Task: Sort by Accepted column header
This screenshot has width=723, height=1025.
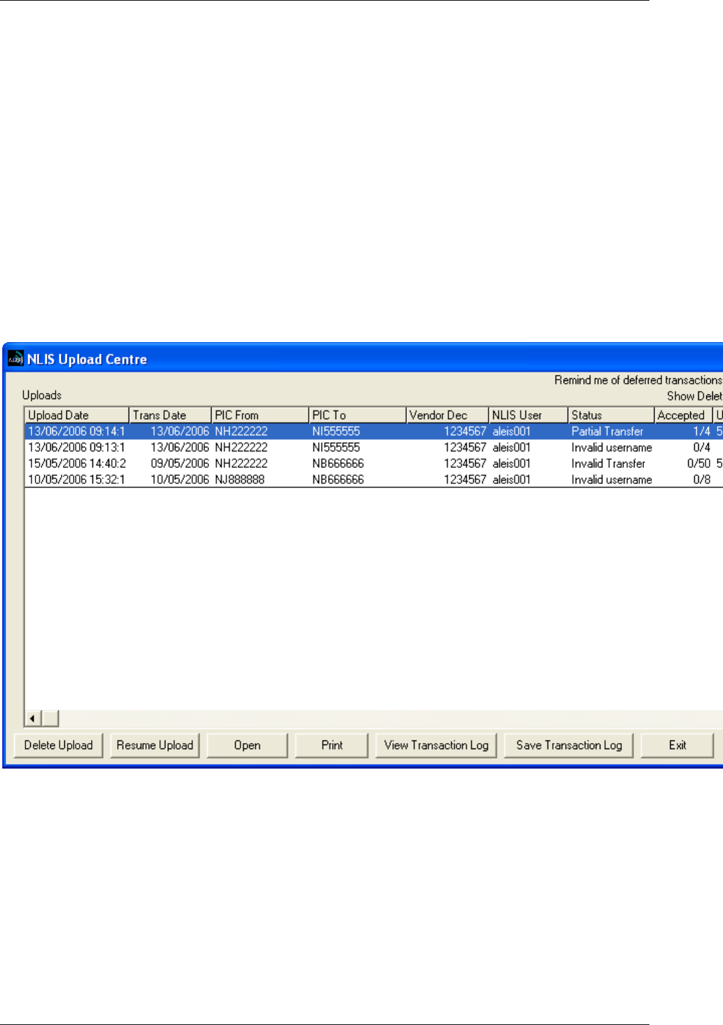Action: [683, 415]
